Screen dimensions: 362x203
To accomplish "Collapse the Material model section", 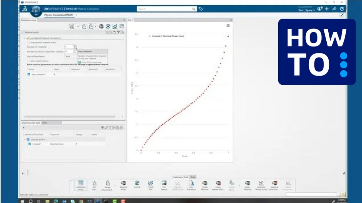I will [23, 32].
